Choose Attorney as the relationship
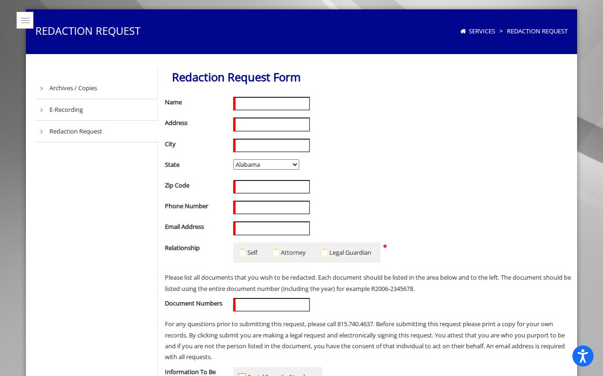Image resolution: width=603 pixels, height=376 pixels. click(x=276, y=252)
